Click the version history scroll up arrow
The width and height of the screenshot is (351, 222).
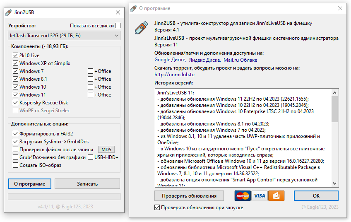pyautogui.click(x=335, y=92)
